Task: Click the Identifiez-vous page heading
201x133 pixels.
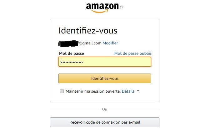Action: click(x=88, y=31)
